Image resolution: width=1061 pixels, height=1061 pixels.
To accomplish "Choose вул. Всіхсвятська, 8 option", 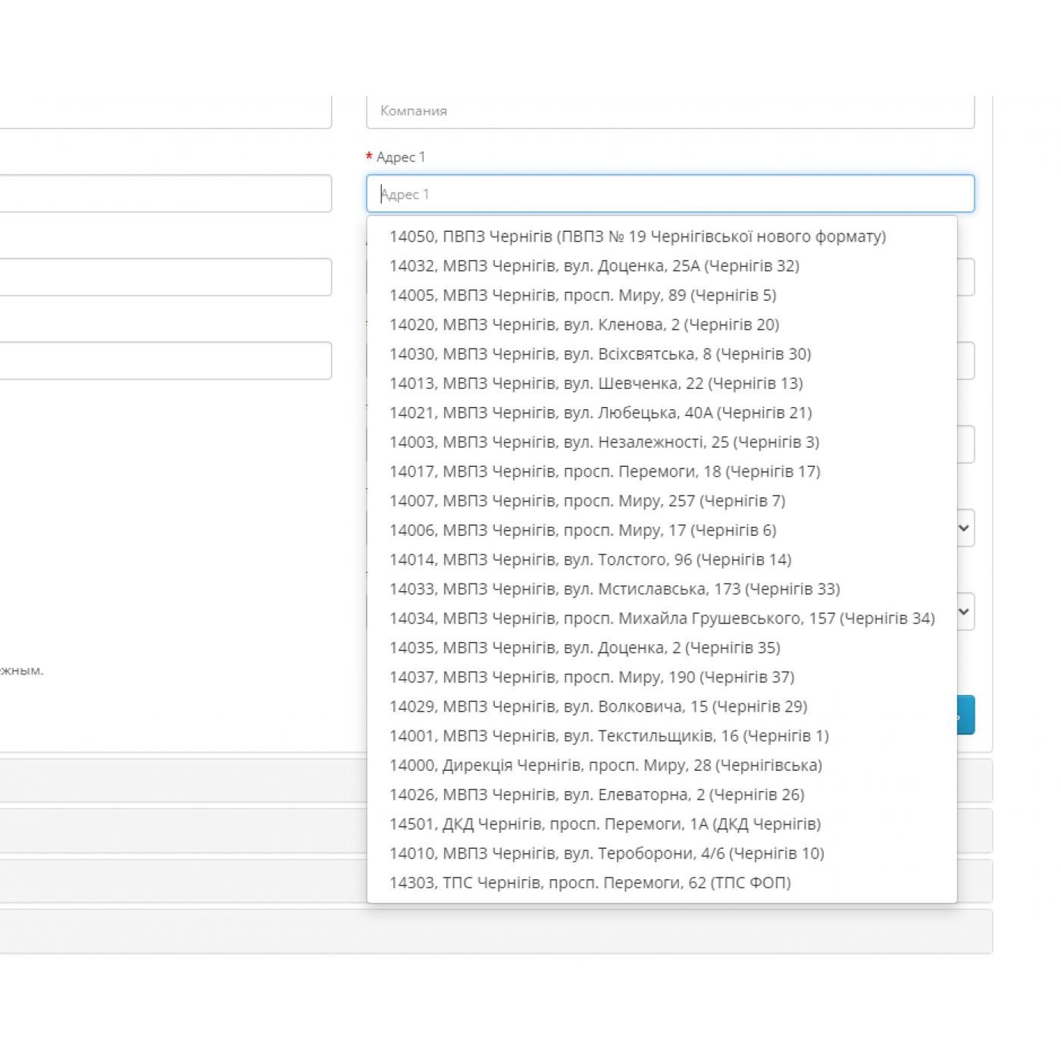I will coord(600,354).
